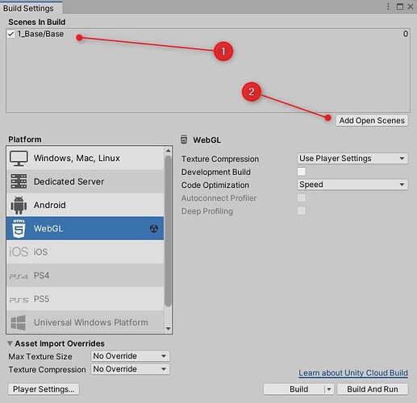Click the Universal Windows Platform logo icon
This screenshot has height=403, width=417.
pyautogui.click(x=18, y=322)
